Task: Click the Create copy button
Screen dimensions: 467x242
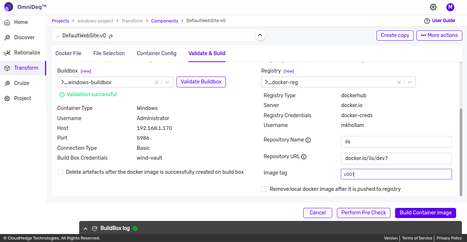Action: click(x=395, y=35)
